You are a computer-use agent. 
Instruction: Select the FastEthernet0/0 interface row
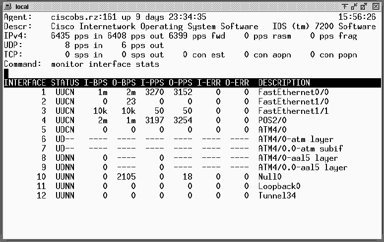[293, 92]
